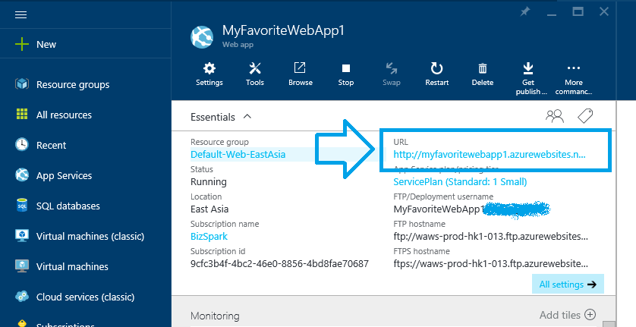
Task: Collapse the Essentials section chevron
Action: pyautogui.click(x=247, y=116)
